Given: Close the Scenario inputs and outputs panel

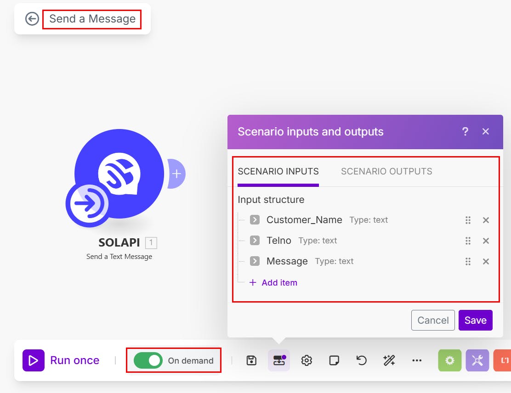Looking at the screenshot, I should coord(486,132).
